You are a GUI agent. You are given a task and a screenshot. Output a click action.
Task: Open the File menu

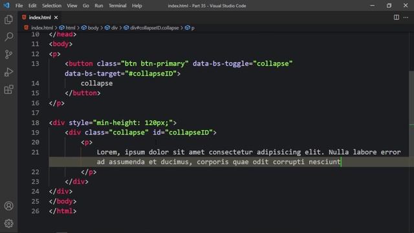[x=19, y=6]
